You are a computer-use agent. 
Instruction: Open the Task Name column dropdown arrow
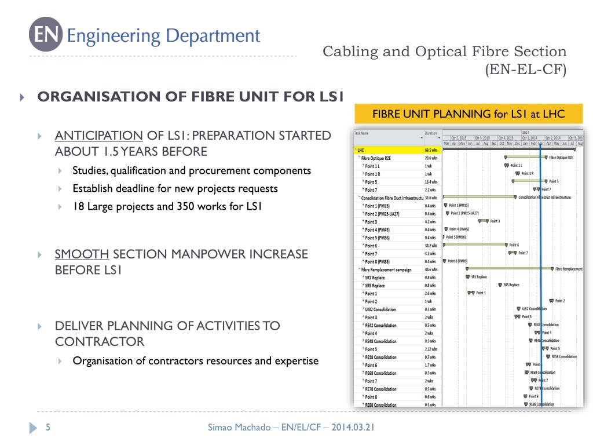pos(422,138)
